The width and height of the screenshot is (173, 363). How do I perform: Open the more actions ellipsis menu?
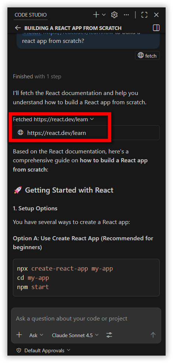(x=127, y=15)
